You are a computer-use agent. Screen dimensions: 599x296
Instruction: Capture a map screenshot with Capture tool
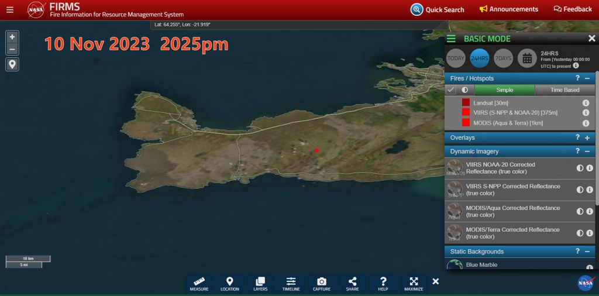pyautogui.click(x=321, y=284)
